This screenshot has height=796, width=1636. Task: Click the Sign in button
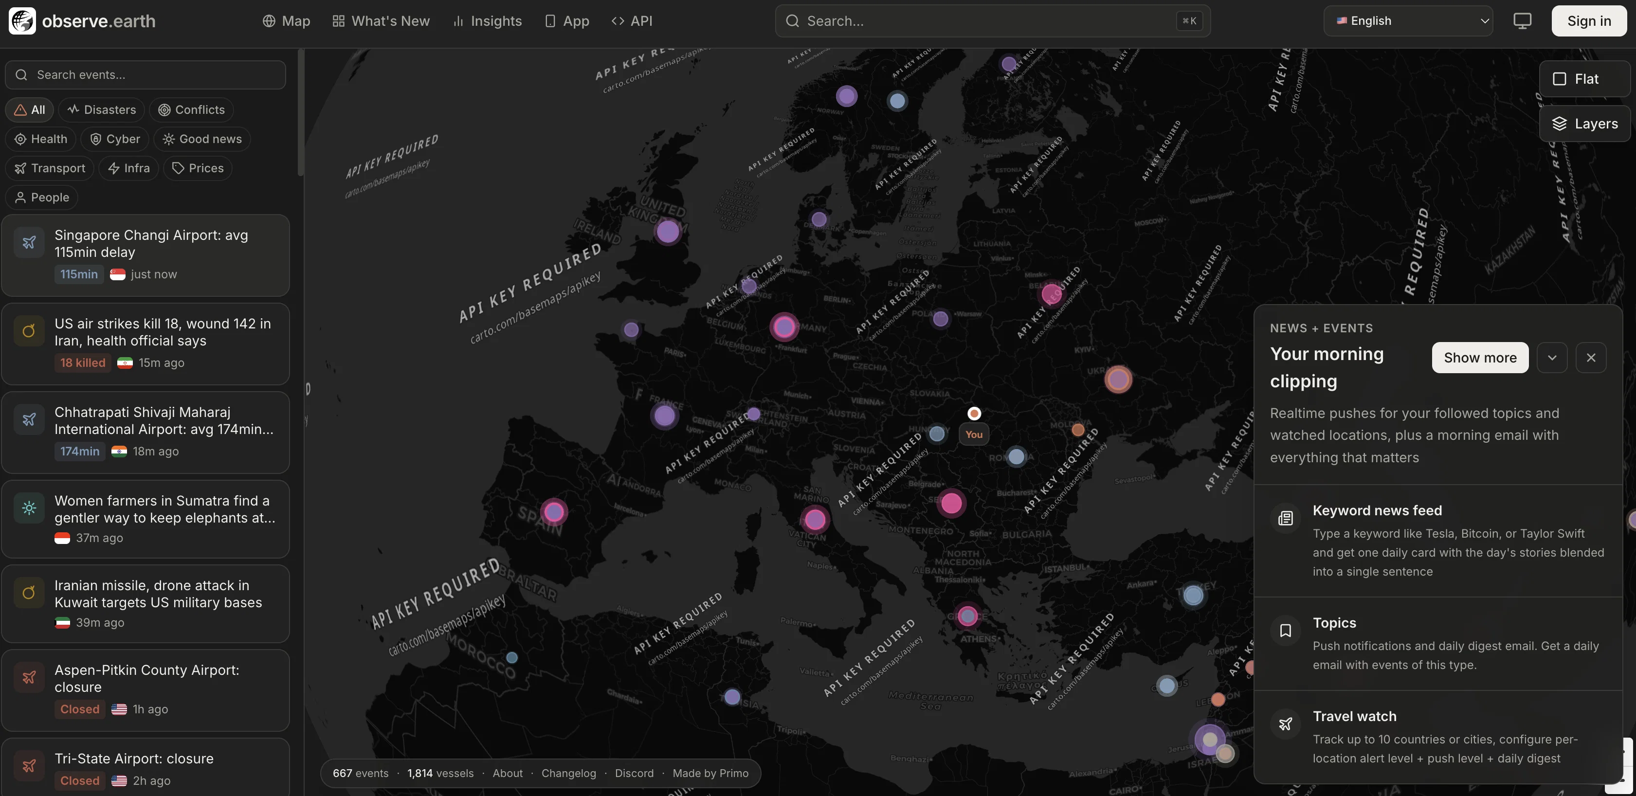tap(1589, 21)
